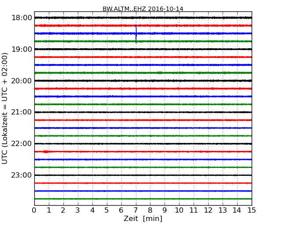Click x-axis tick label 12

(x=208, y=210)
